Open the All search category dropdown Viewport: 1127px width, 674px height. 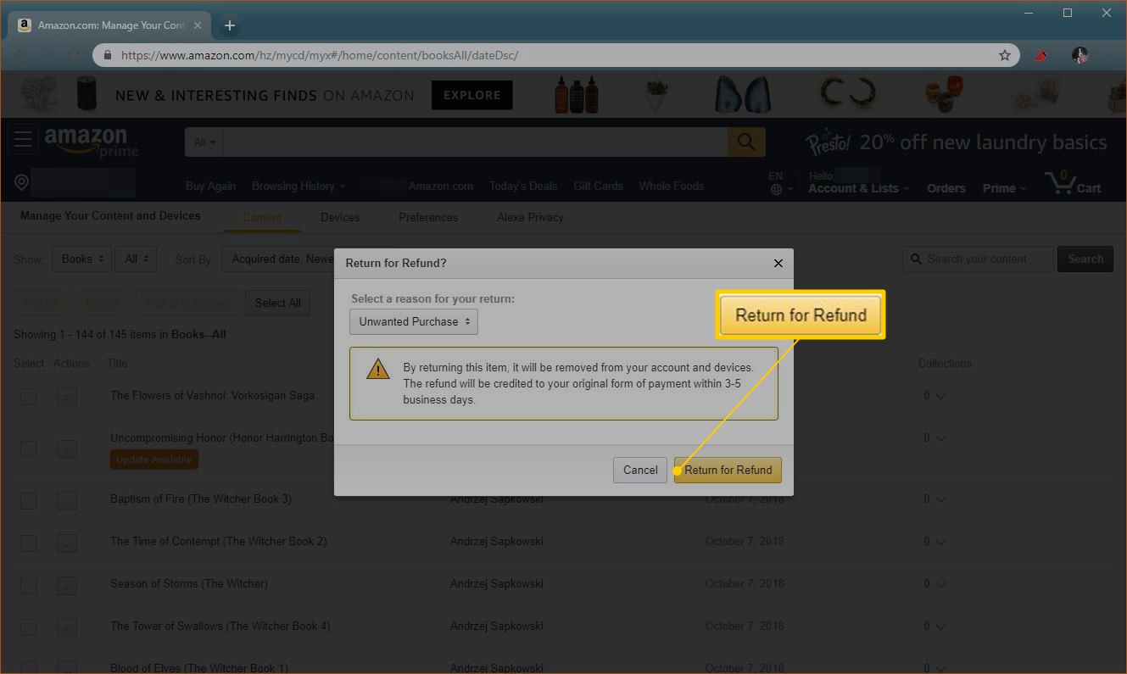[204, 142]
